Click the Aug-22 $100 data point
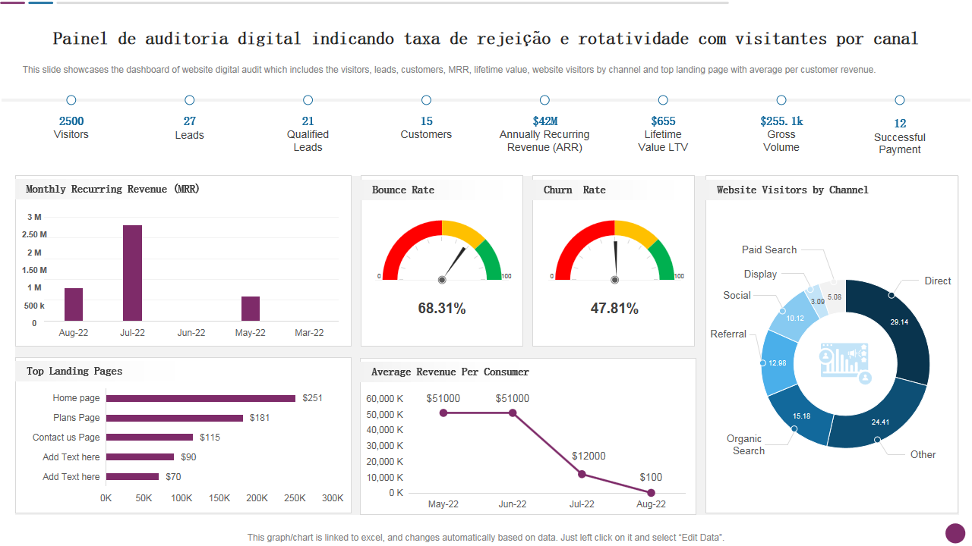 click(x=651, y=493)
